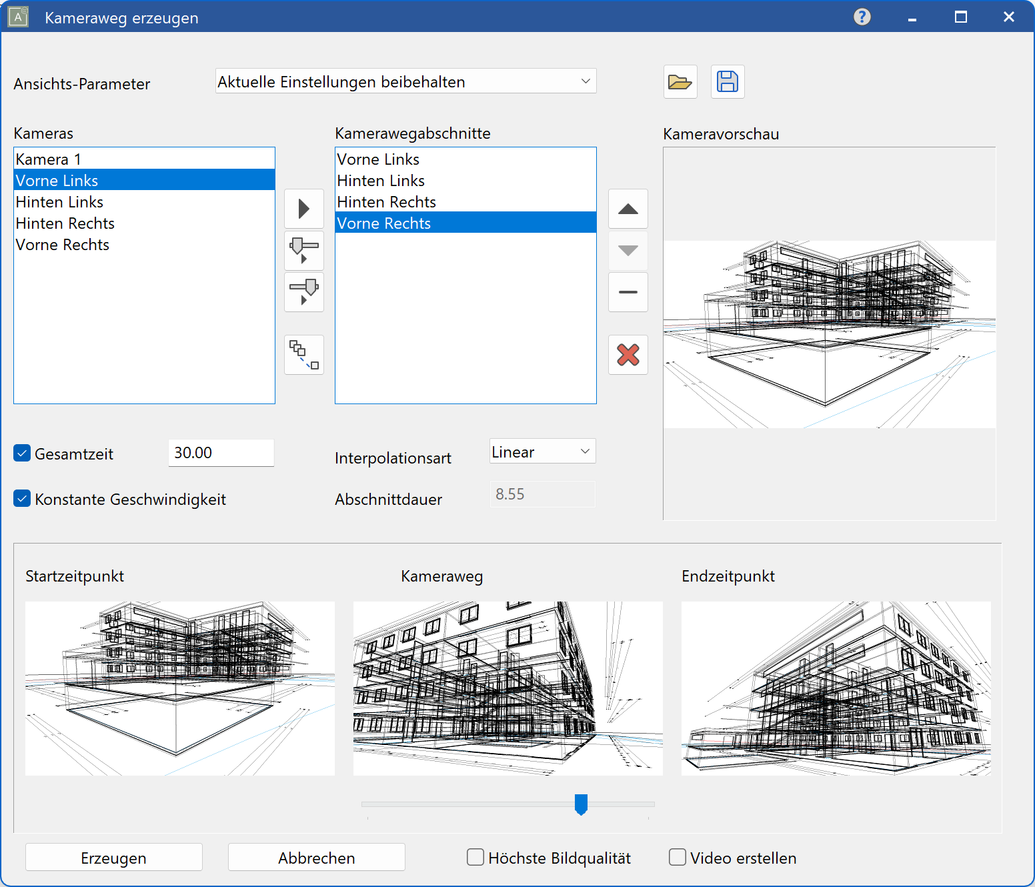The height and width of the screenshot is (887, 1035).
Task: Tick the Video erstellen checkbox
Action: coord(678,857)
